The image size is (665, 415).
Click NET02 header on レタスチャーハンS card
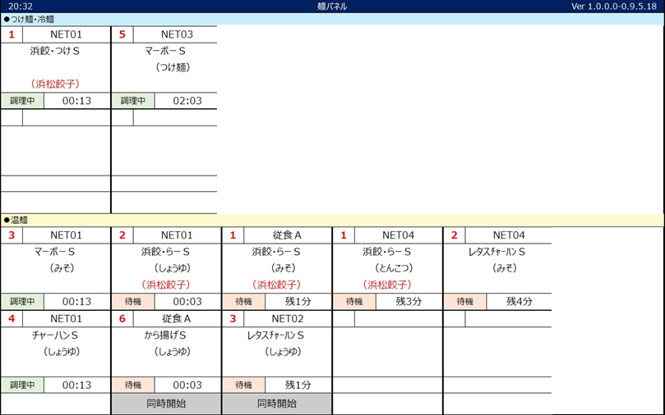pyautogui.click(x=288, y=318)
